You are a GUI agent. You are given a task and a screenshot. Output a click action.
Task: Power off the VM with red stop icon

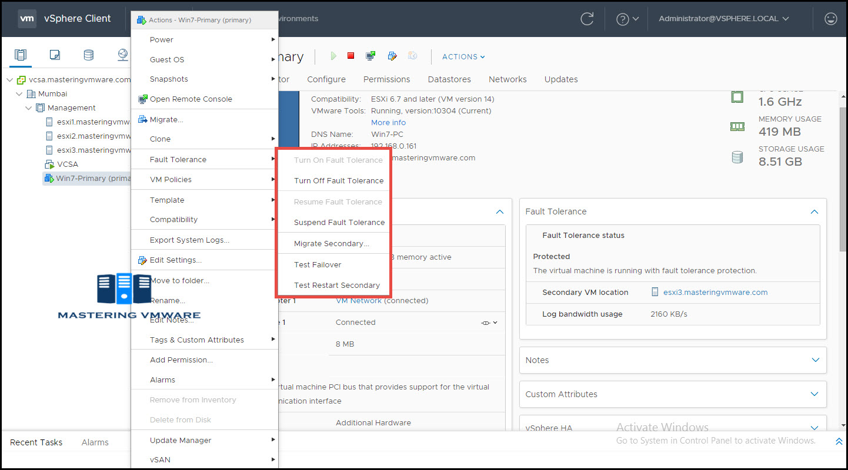pos(350,56)
